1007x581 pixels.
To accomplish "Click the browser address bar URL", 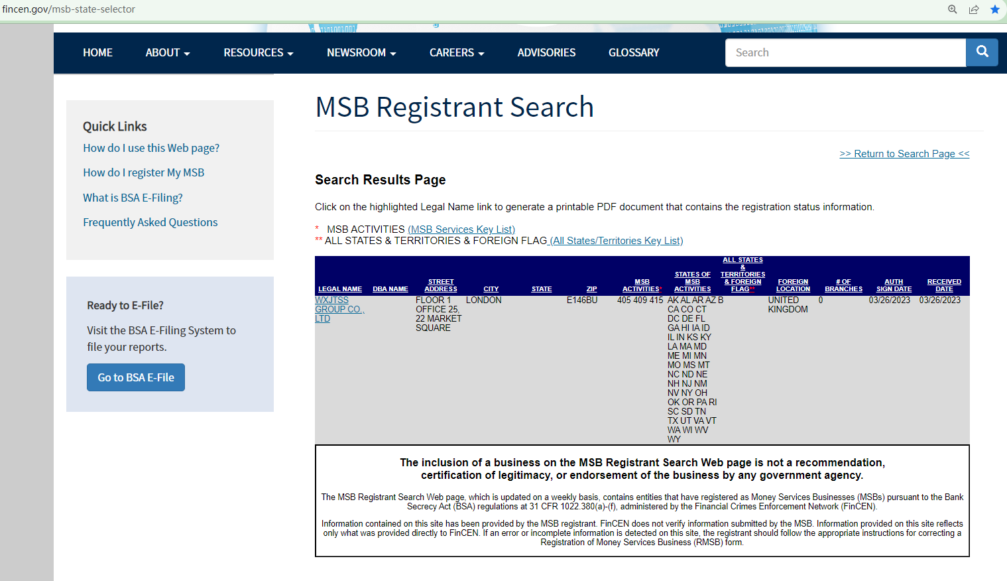I will (69, 9).
